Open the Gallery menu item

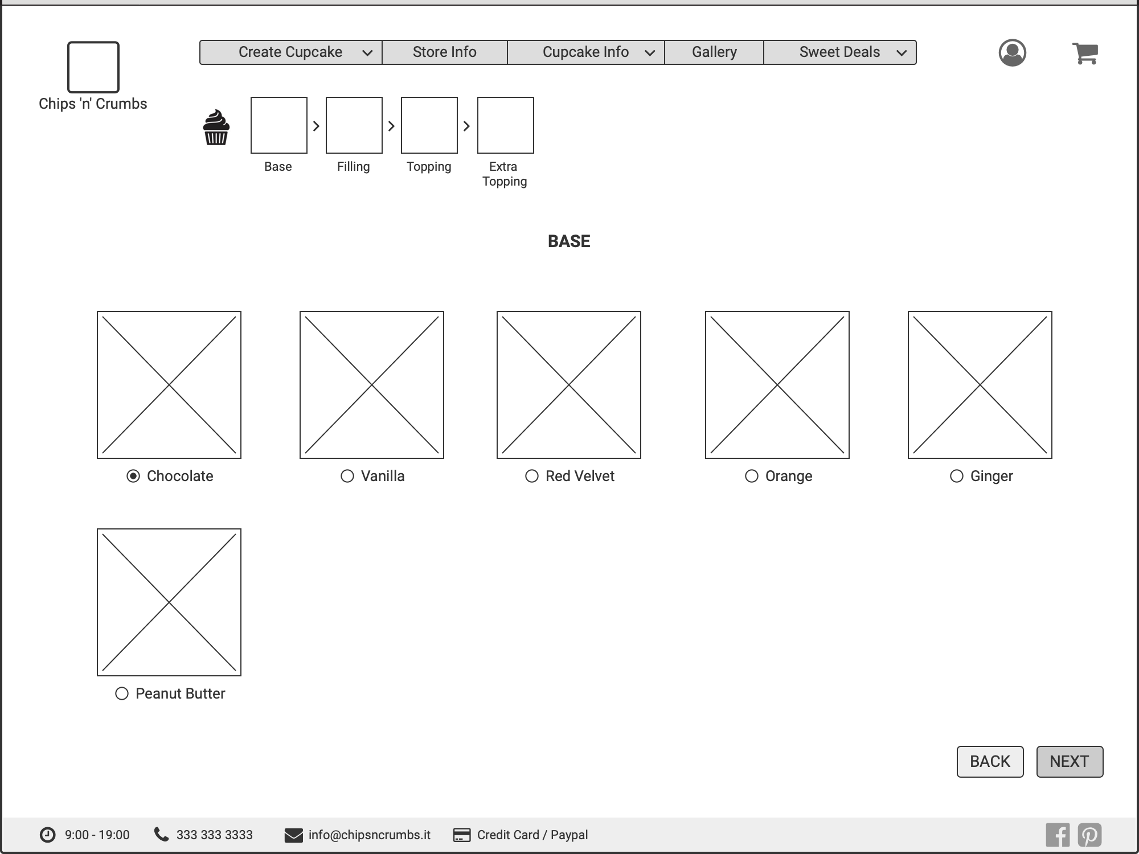[714, 52]
